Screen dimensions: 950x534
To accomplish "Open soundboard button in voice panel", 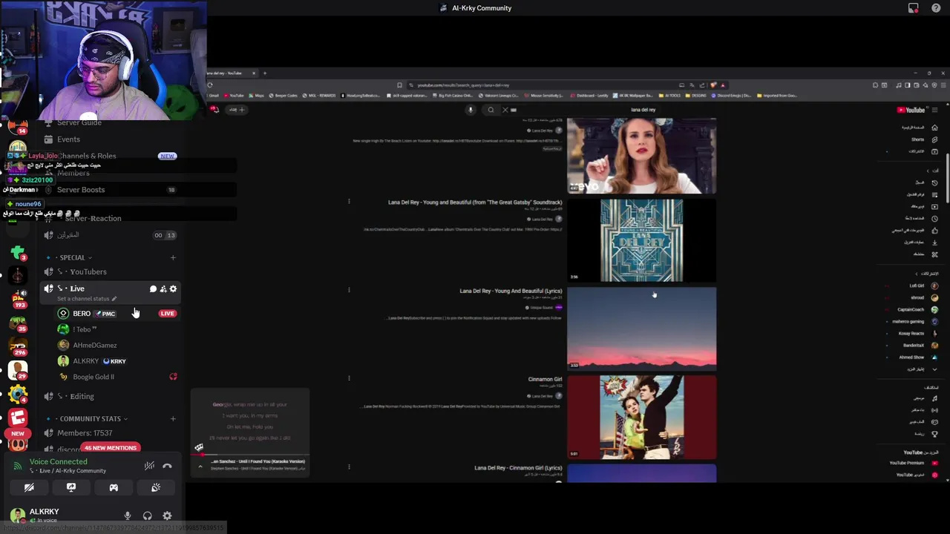I will [x=156, y=487].
